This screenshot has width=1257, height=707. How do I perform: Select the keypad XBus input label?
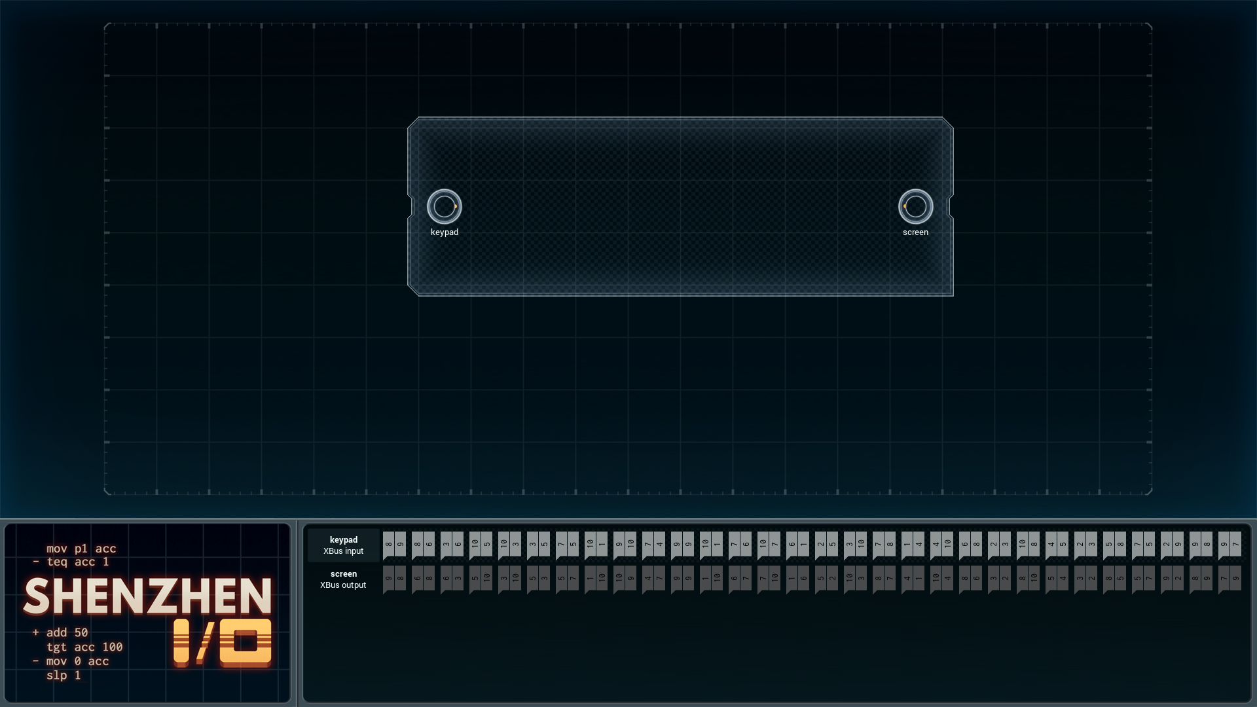pyautogui.click(x=343, y=545)
